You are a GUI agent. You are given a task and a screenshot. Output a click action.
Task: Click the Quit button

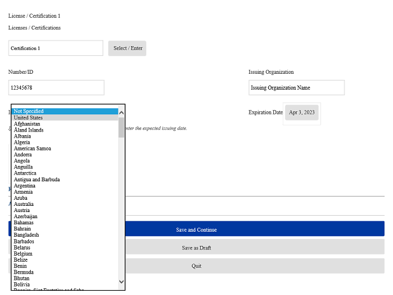pyautogui.click(x=196, y=266)
